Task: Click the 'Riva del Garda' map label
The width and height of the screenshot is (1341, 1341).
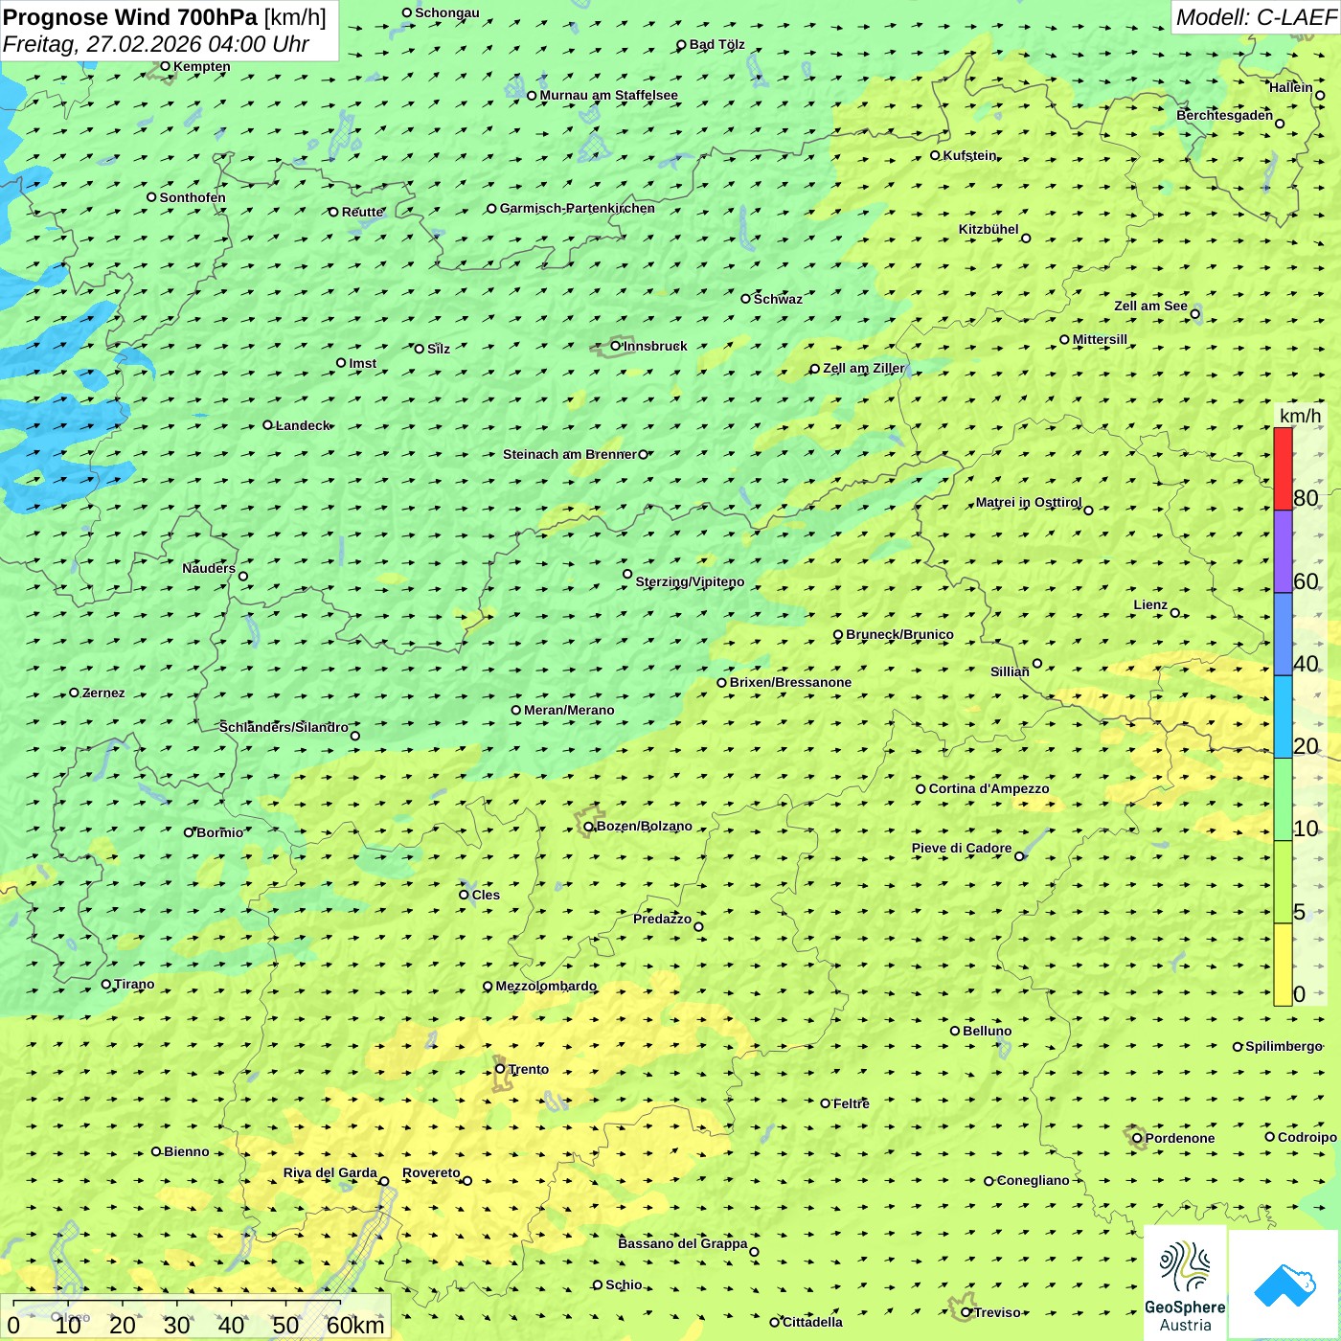Action: (x=330, y=1172)
